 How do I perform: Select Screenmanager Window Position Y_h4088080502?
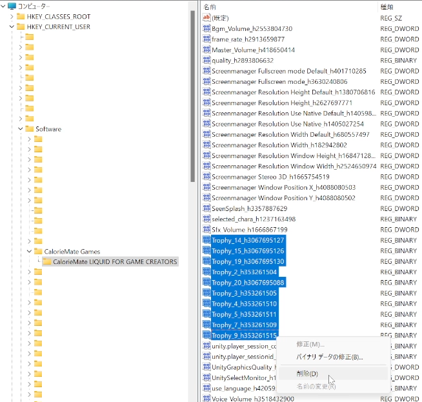283,197
